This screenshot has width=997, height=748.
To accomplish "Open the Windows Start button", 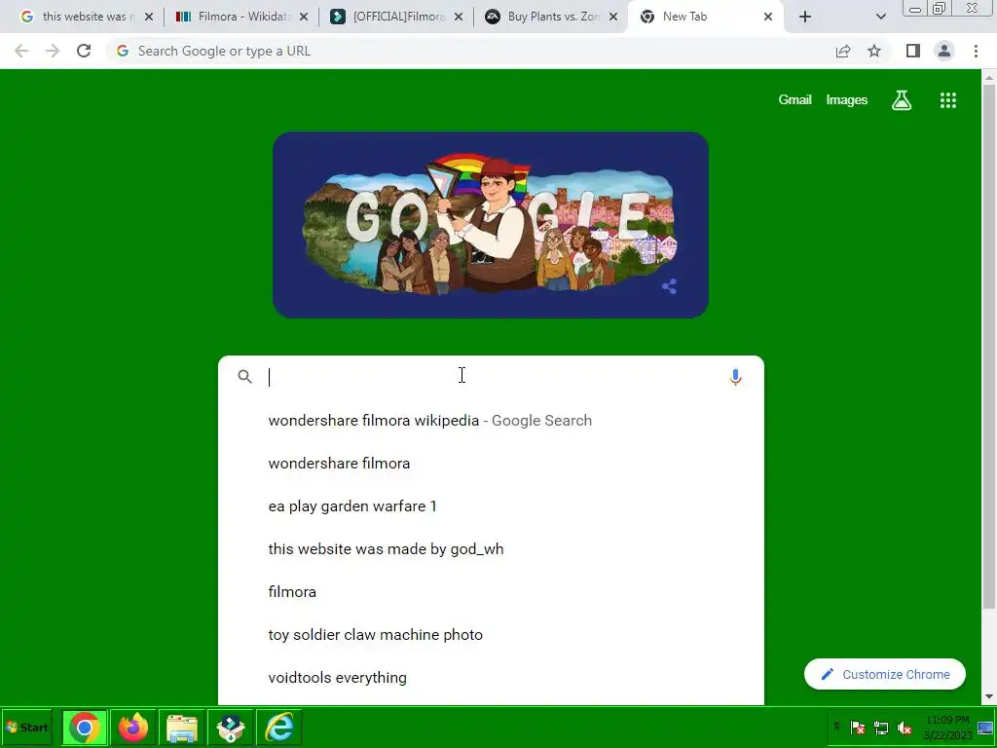I will pos(26,728).
